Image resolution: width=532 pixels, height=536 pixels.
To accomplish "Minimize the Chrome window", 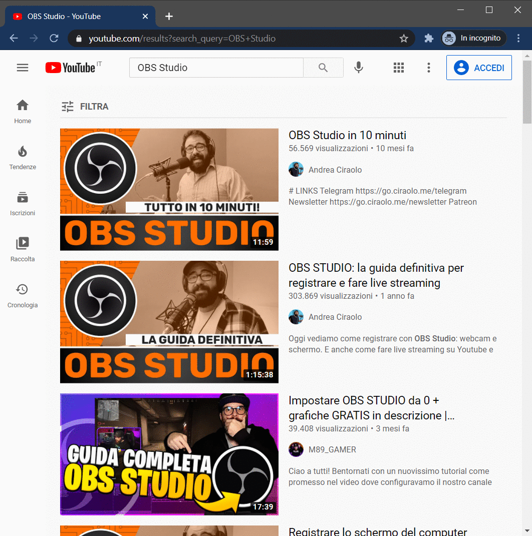I will tap(461, 10).
